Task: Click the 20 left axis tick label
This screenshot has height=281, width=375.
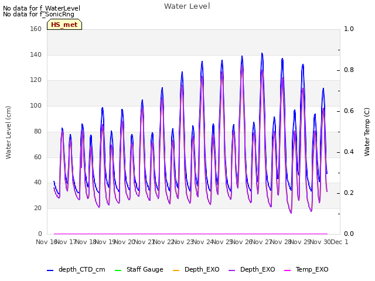Action: click(x=37, y=208)
